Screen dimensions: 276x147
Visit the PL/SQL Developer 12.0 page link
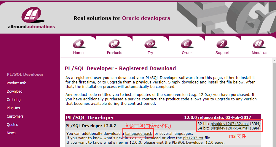pyautogui.click(x=197, y=143)
